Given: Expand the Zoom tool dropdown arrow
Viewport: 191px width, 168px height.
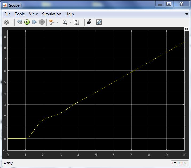Looking at the screenshot, I should 70,22.
